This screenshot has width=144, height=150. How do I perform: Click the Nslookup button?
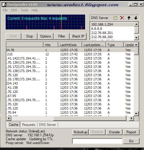(x=81, y=132)
